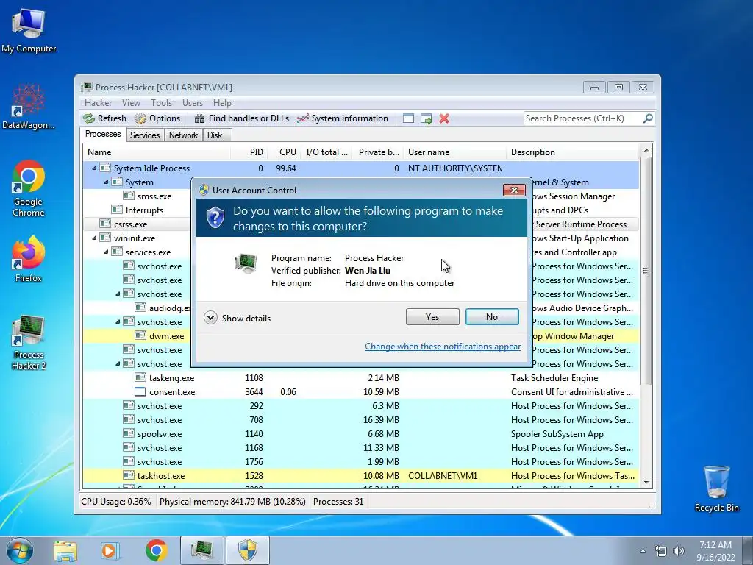753x565 pixels.
Task: Select the Processes tab
Action: pyautogui.click(x=103, y=134)
